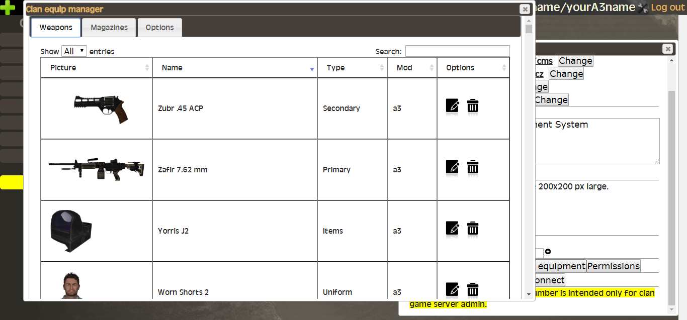687x320 pixels.
Task: Open the Options tab
Action: [159, 28]
